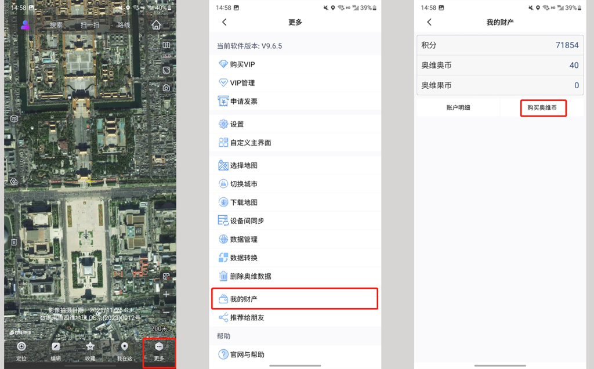Open the 编辑 edit tool icon
Viewport: 594px width, 369px height.
(56, 350)
